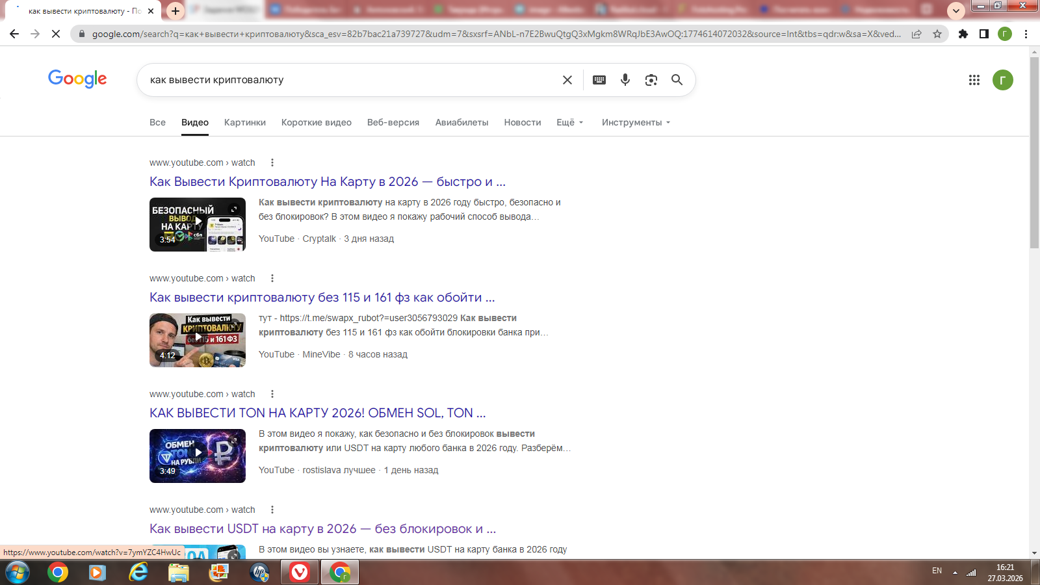Show hidden system tray icons
1040x585 pixels.
coord(955,573)
